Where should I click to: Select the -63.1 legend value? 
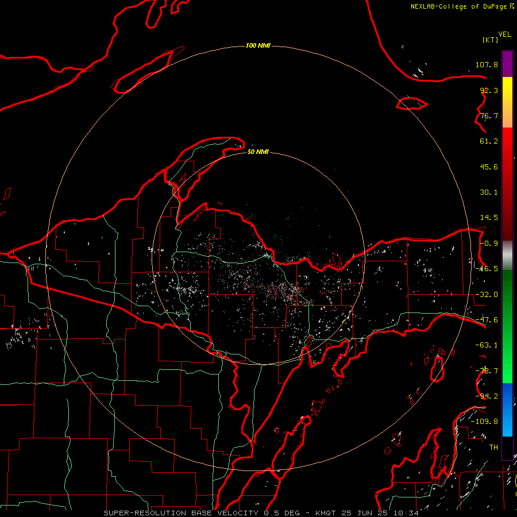pyautogui.click(x=487, y=345)
